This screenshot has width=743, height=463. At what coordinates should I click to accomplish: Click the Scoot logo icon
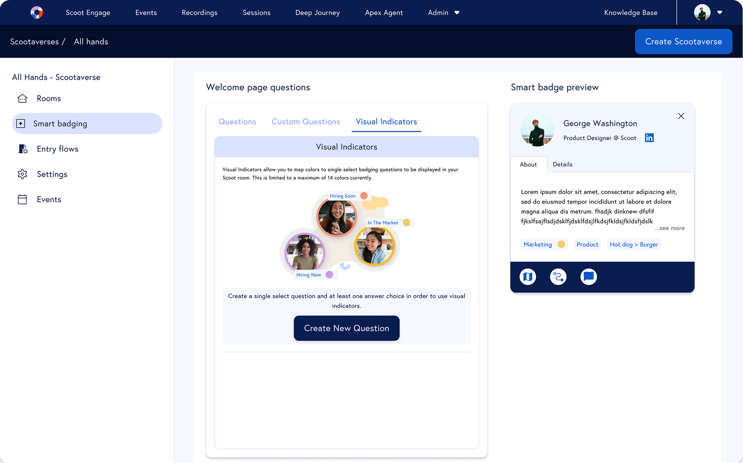point(37,13)
